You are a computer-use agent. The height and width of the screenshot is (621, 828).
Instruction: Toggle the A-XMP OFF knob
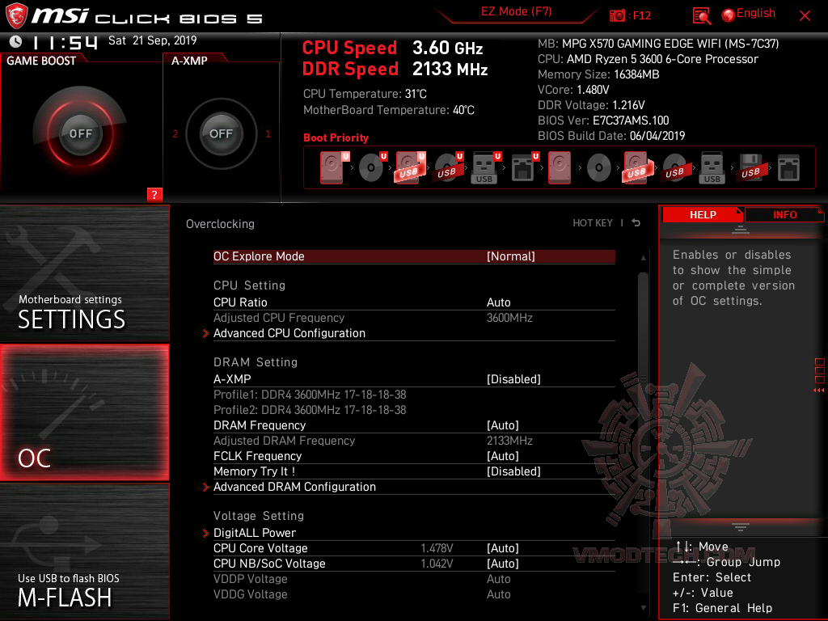point(222,133)
